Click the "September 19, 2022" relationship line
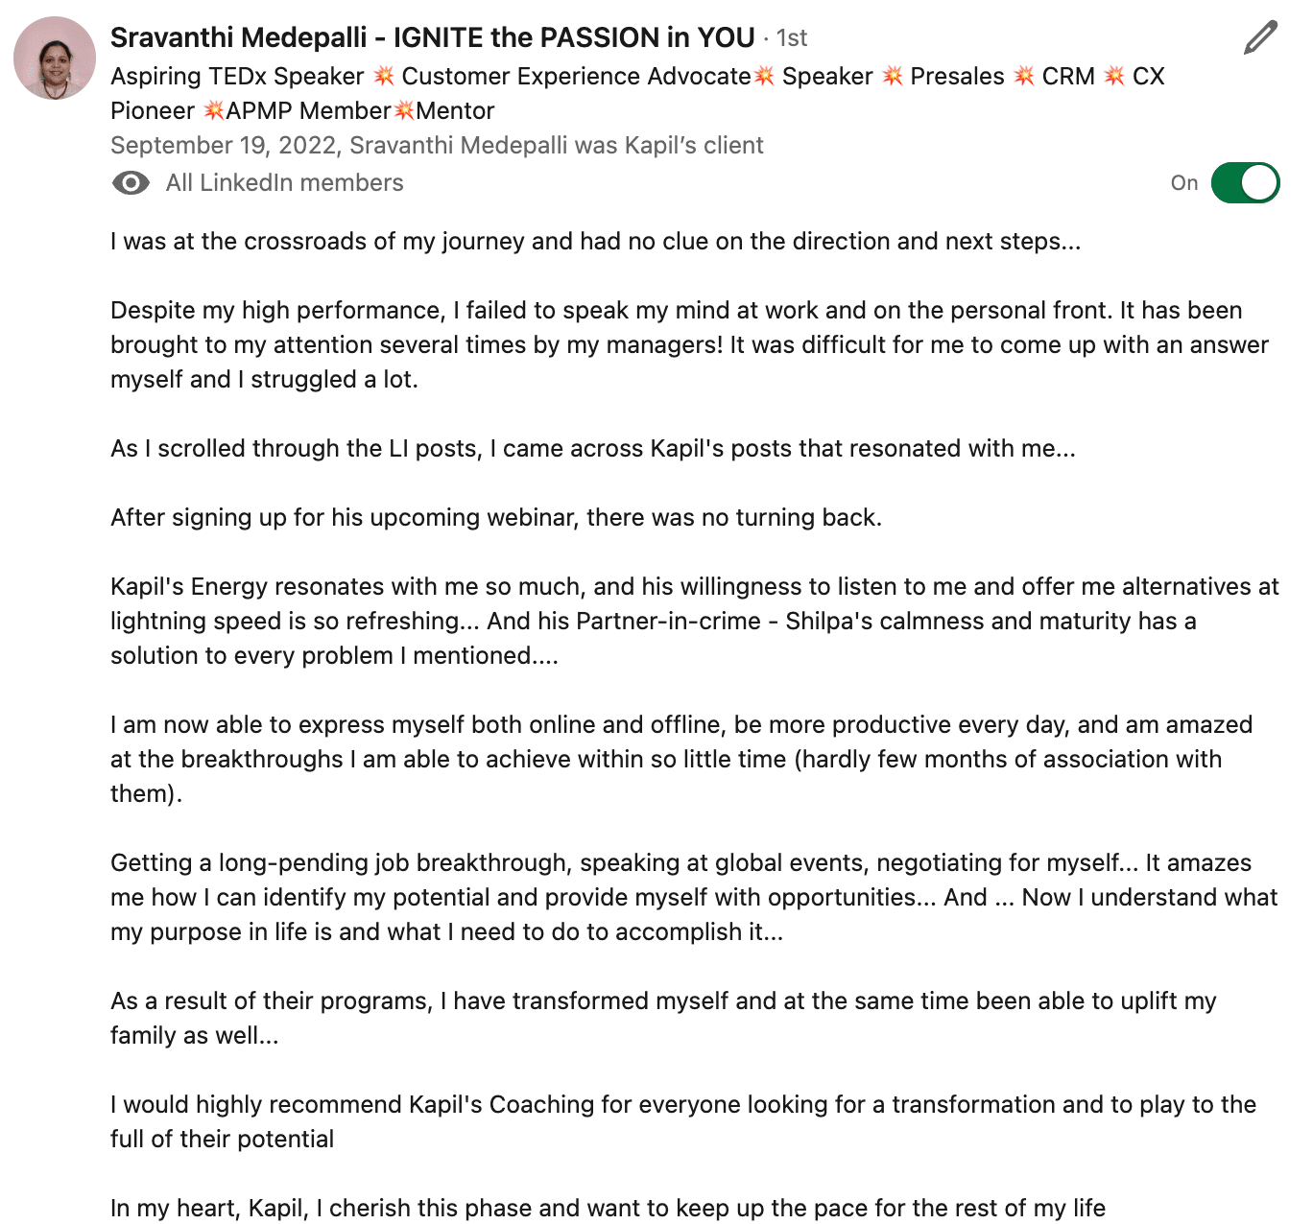 coord(437,146)
